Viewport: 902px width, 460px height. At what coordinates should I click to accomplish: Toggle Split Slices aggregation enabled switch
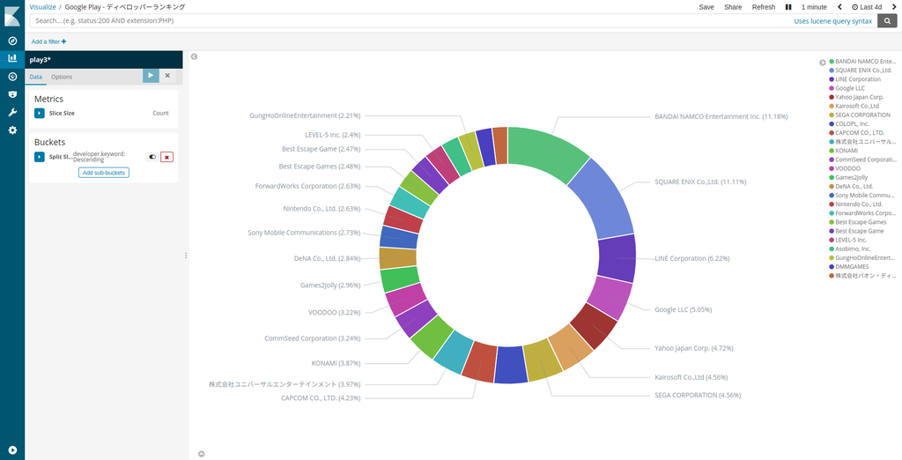[152, 157]
